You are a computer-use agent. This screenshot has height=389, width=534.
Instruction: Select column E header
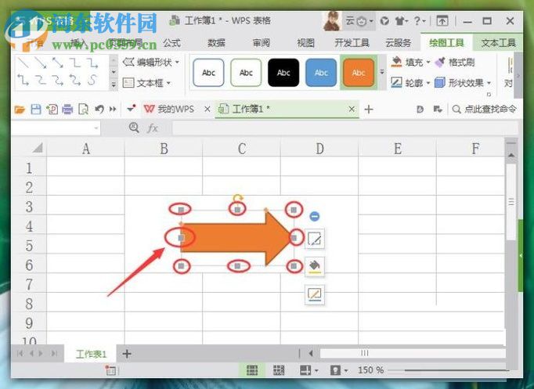pyautogui.click(x=398, y=149)
